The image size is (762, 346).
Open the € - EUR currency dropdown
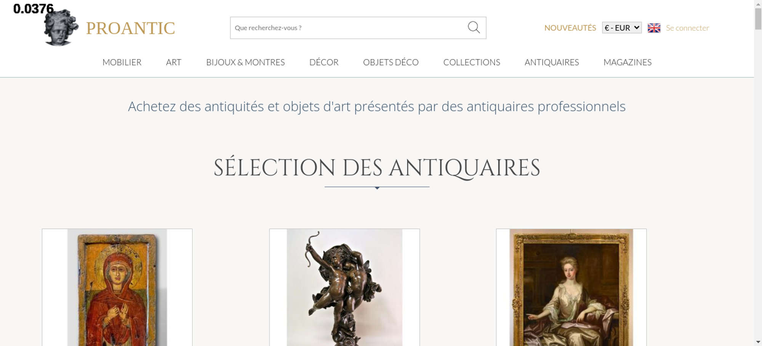click(622, 28)
